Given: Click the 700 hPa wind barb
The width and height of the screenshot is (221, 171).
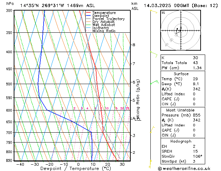Looking at the screenshot, I should coord(152,129).
